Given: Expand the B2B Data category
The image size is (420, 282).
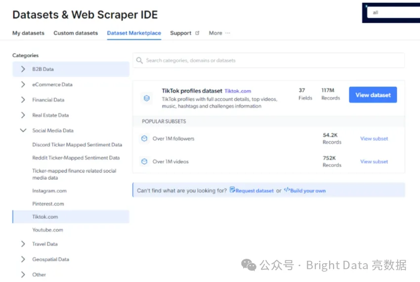Looking at the screenshot, I should pos(23,69).
